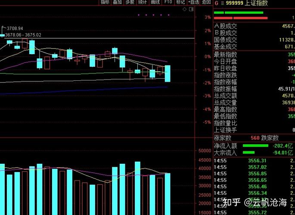
Task: Click the 涨家数 value 560
Action: [255, 138]
